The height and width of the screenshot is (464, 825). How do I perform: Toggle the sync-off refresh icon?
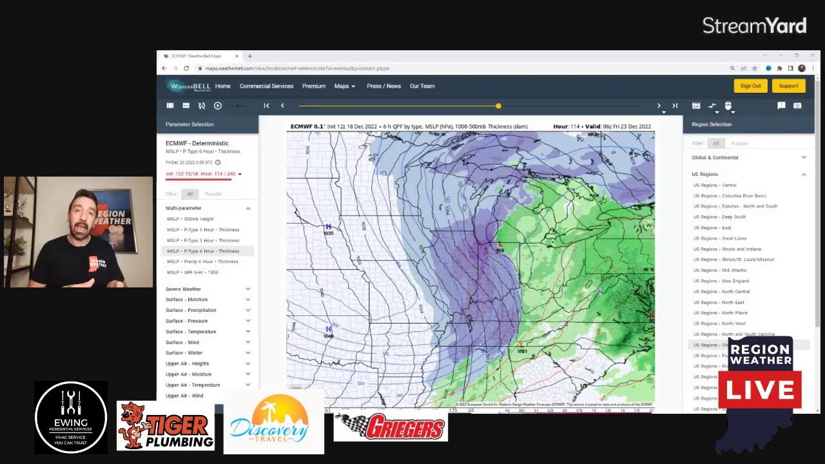(202, 106)
